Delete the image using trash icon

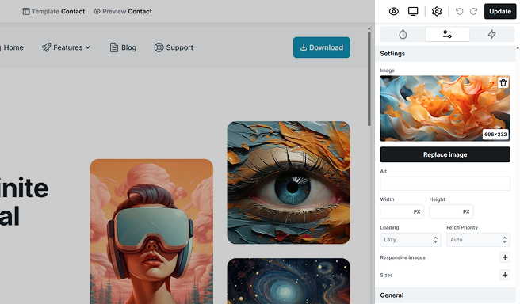(503, 82)
